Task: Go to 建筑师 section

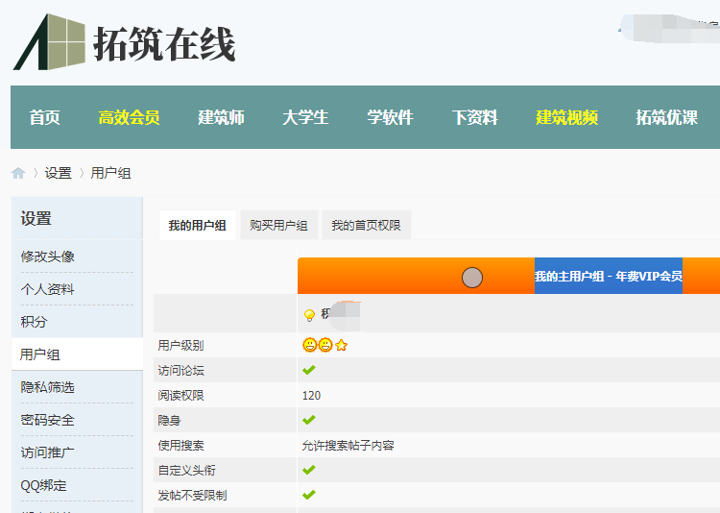Action: [222, 117]
